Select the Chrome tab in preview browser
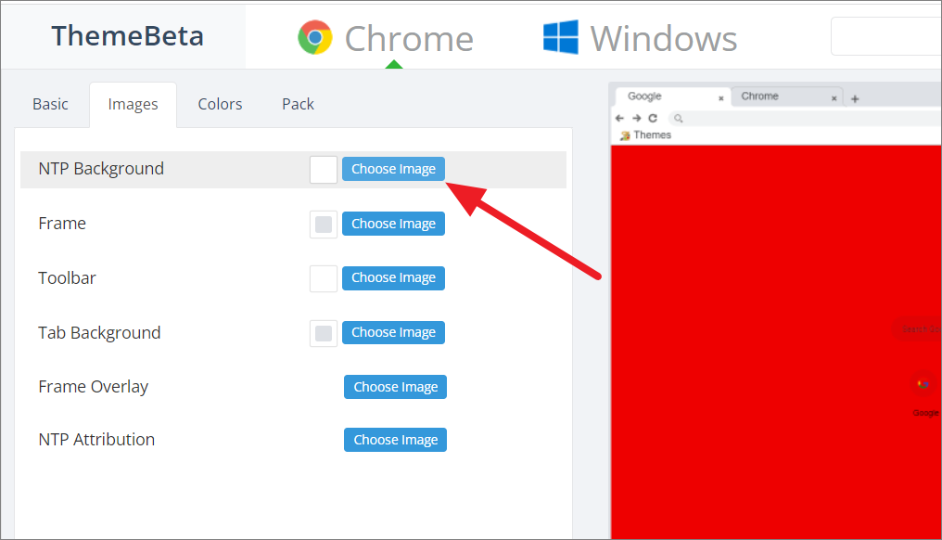This screenshot has width=942, height=540. [787, 96]
